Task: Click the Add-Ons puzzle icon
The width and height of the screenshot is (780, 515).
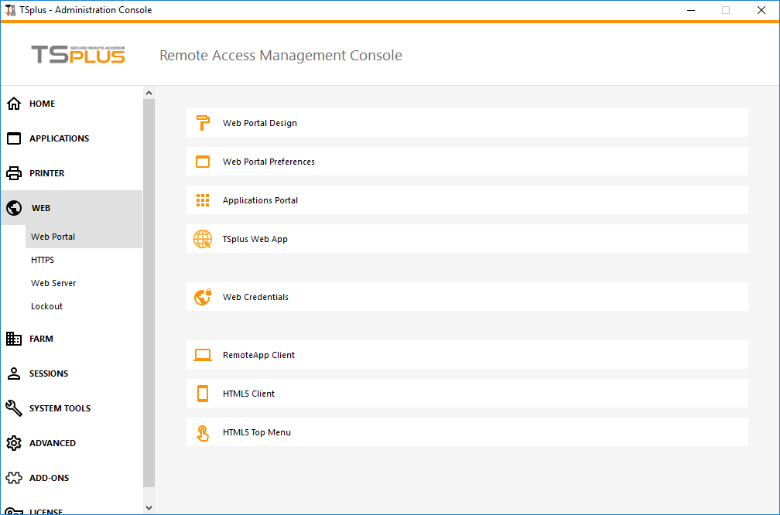Action: pos(13,477)
